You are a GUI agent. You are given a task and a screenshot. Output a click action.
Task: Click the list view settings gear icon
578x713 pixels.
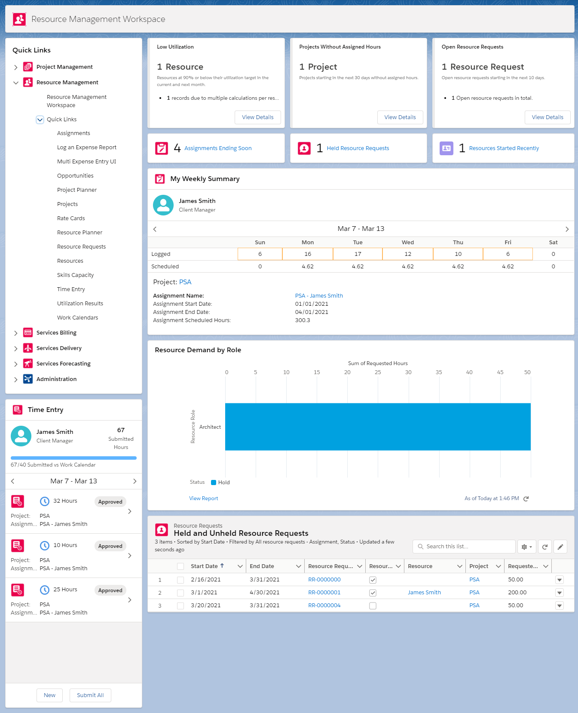(x=526, y=547)
